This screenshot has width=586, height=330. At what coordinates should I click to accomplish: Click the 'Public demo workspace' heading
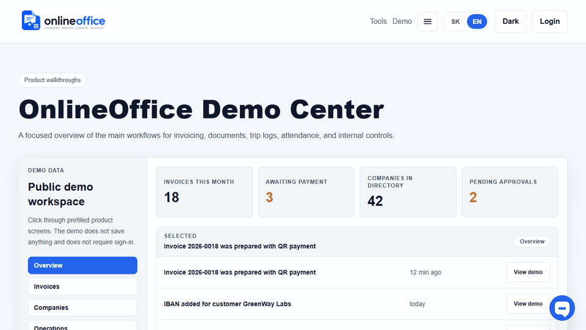click(x=60, y=194)
